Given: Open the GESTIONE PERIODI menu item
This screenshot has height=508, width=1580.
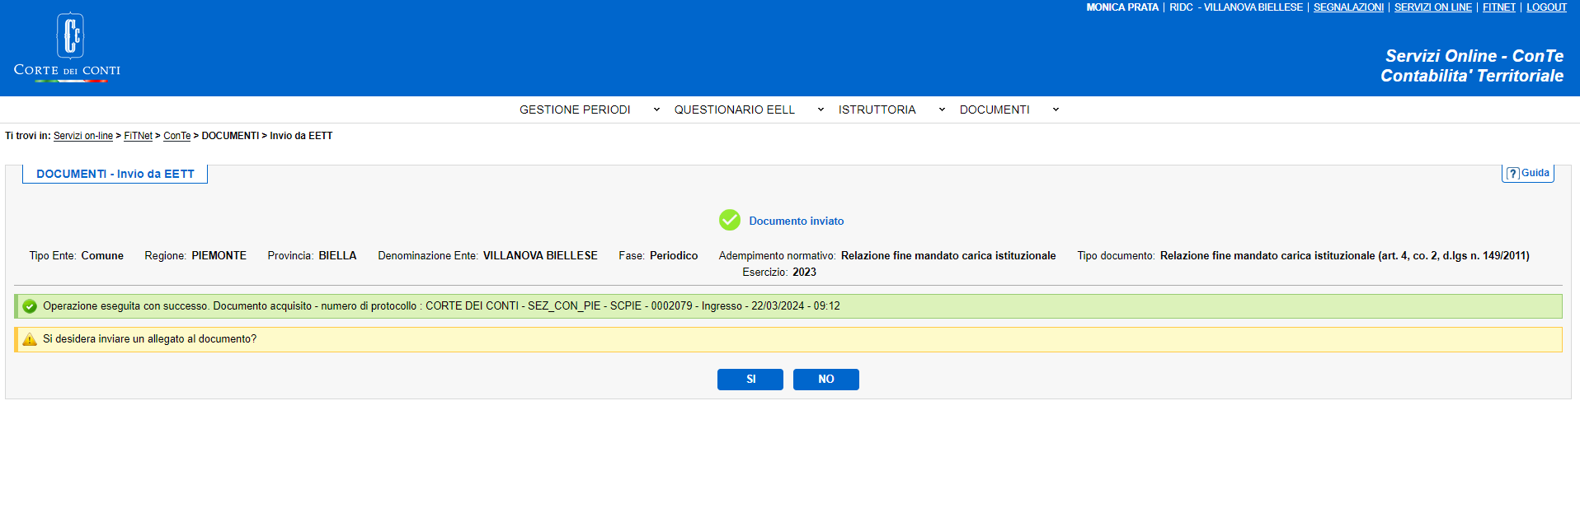Looking at the screenshot, I should coord(575,110).
